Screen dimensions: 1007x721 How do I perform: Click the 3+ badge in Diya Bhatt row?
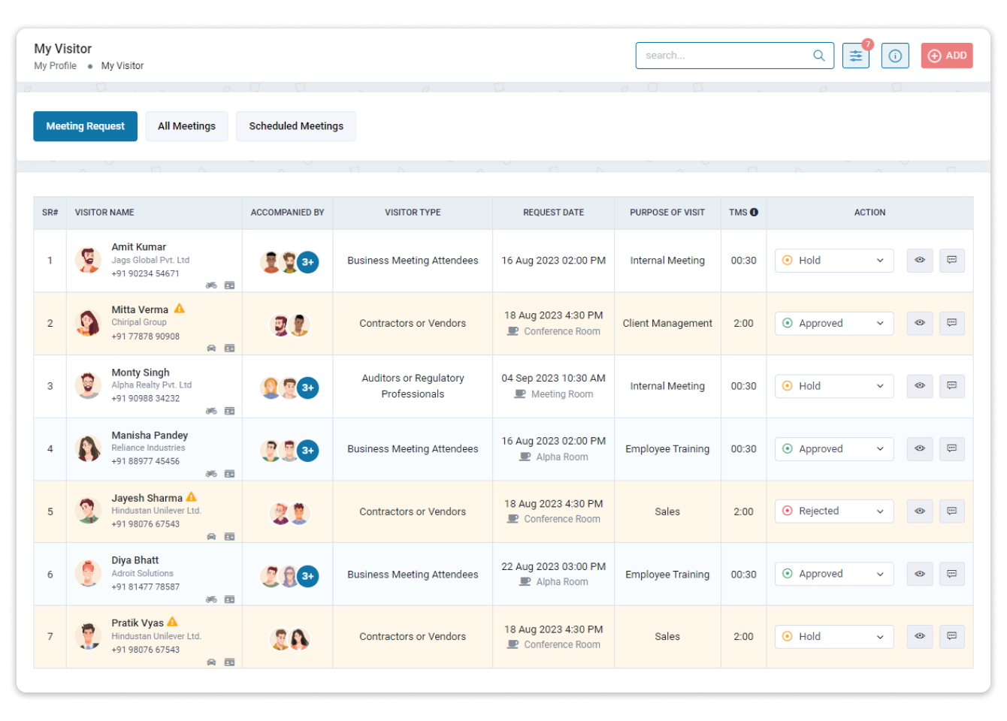[x=307, y=576]
